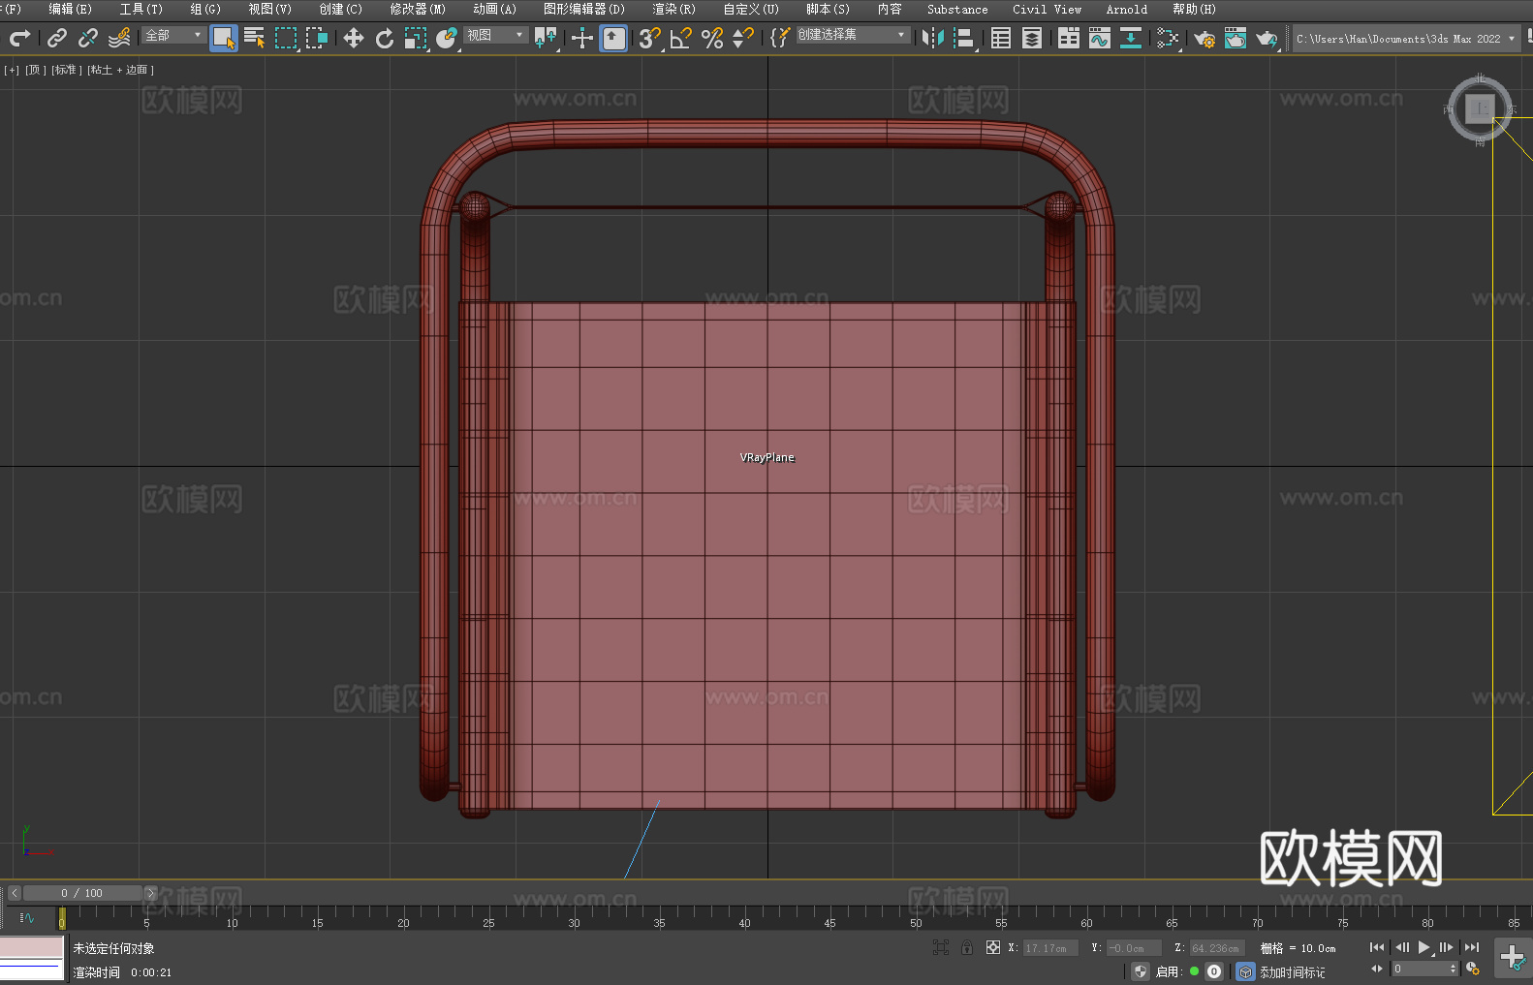Screen dimensions: 1533x985
Task: Open the Substance menu
Action: 957,9
